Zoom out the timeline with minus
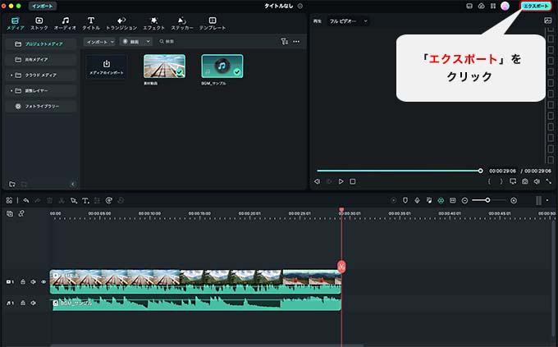 coord(464,201)
